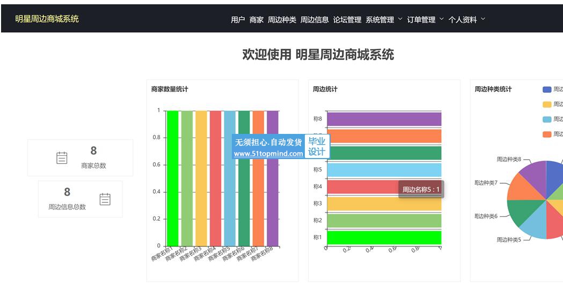563x293 pixels.
Task: Click the purple 商家名称8 bar
Action: 273,178
